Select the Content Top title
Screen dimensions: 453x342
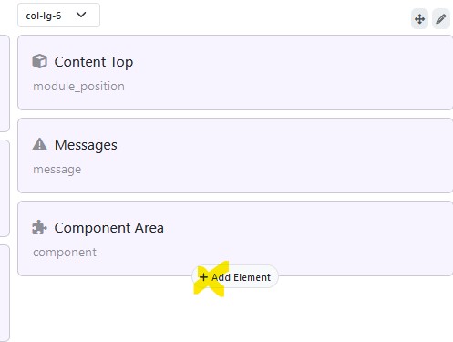pos(94,62)
